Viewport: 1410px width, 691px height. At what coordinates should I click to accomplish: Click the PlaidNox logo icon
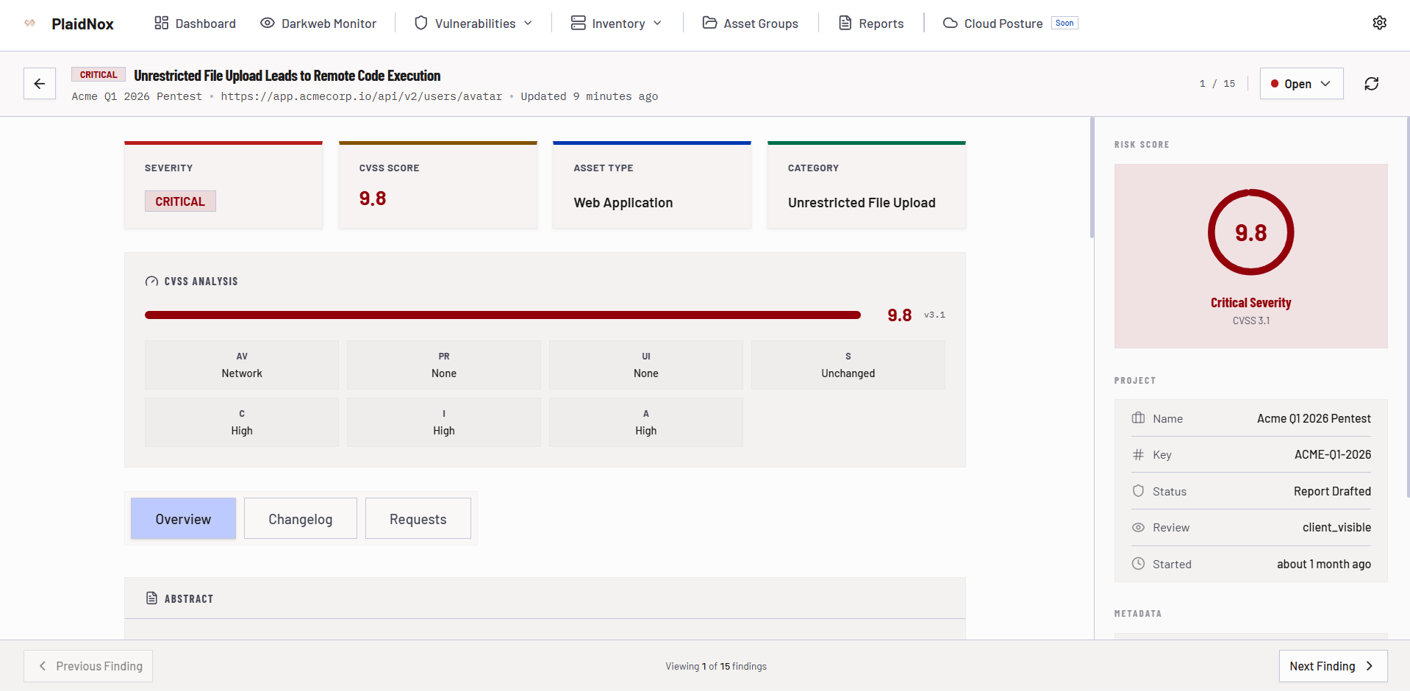click(x=30, y=24)
